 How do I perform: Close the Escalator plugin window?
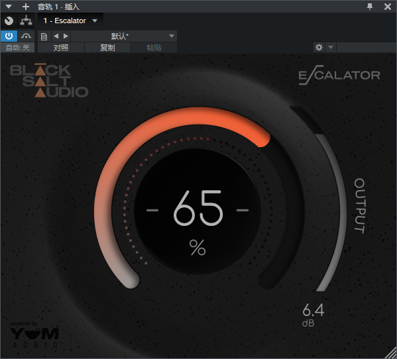click(387, 7)
